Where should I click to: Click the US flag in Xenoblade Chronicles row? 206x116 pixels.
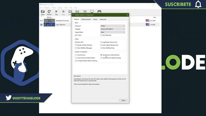(x=147, y=21)
